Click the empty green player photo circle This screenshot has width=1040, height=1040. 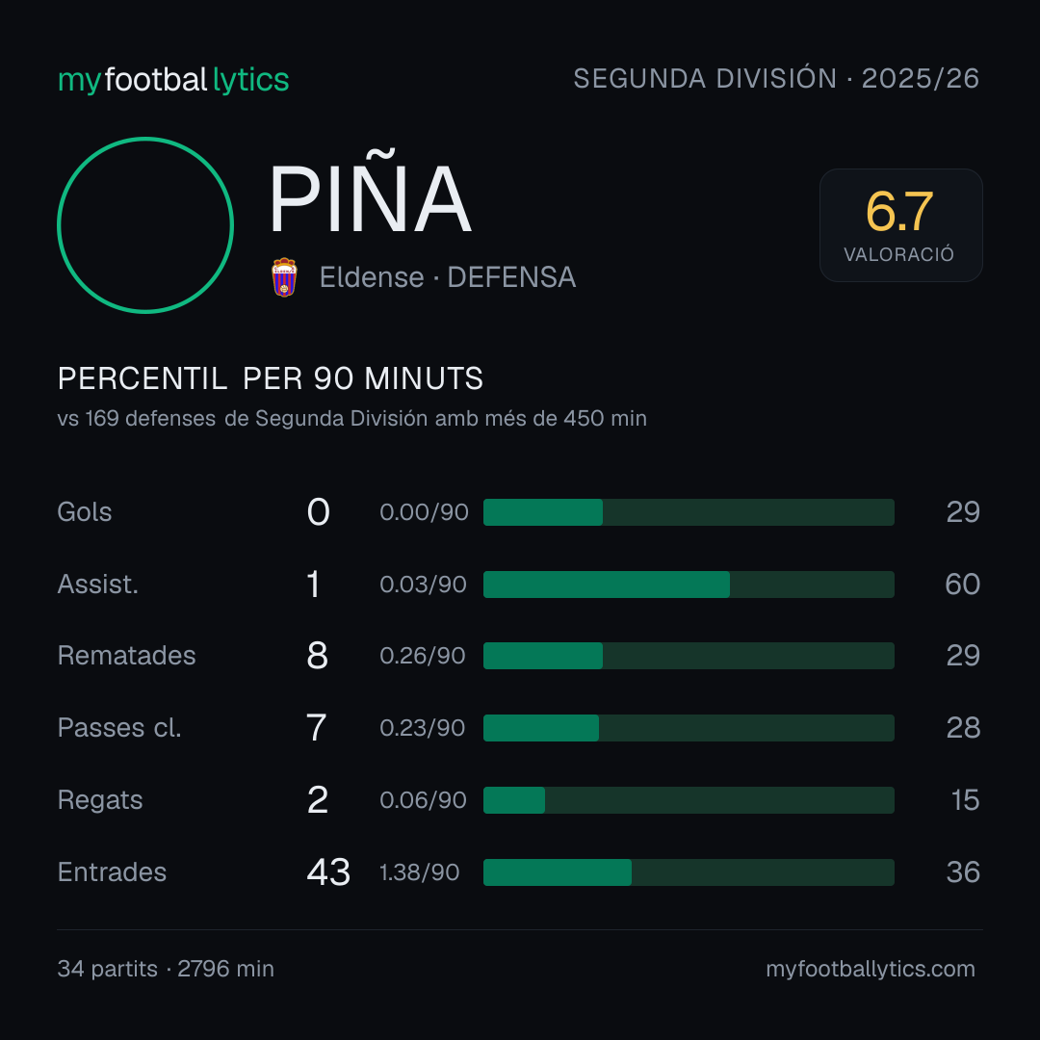pos(145,225)
